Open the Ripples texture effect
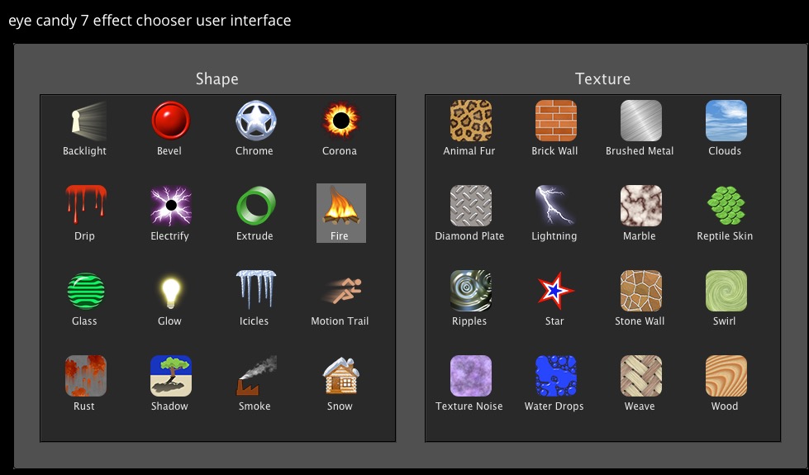Image resolution: width=809 pixels, height=475 pixels. pyautogui.click(x=470, y=291)
